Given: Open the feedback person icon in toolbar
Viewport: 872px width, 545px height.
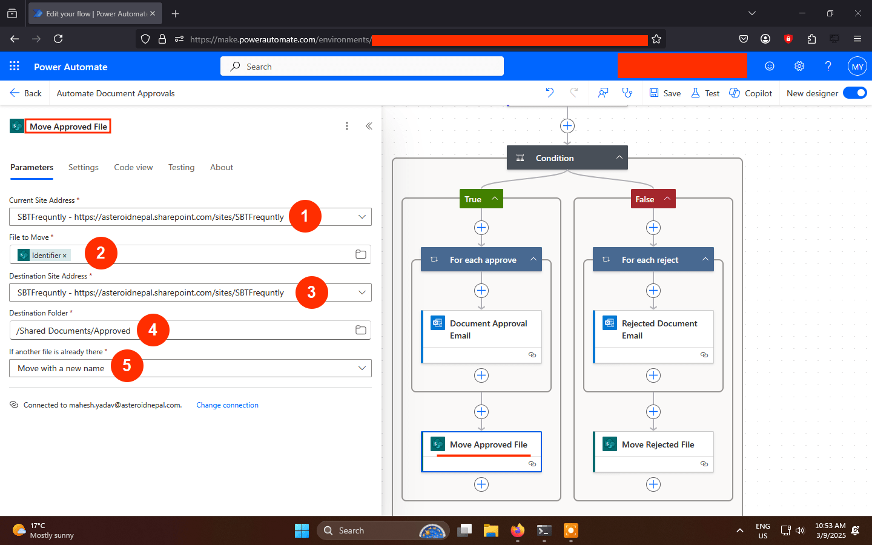Looking at the screenshot, I should pyautogui.click(x=603, y=93).
